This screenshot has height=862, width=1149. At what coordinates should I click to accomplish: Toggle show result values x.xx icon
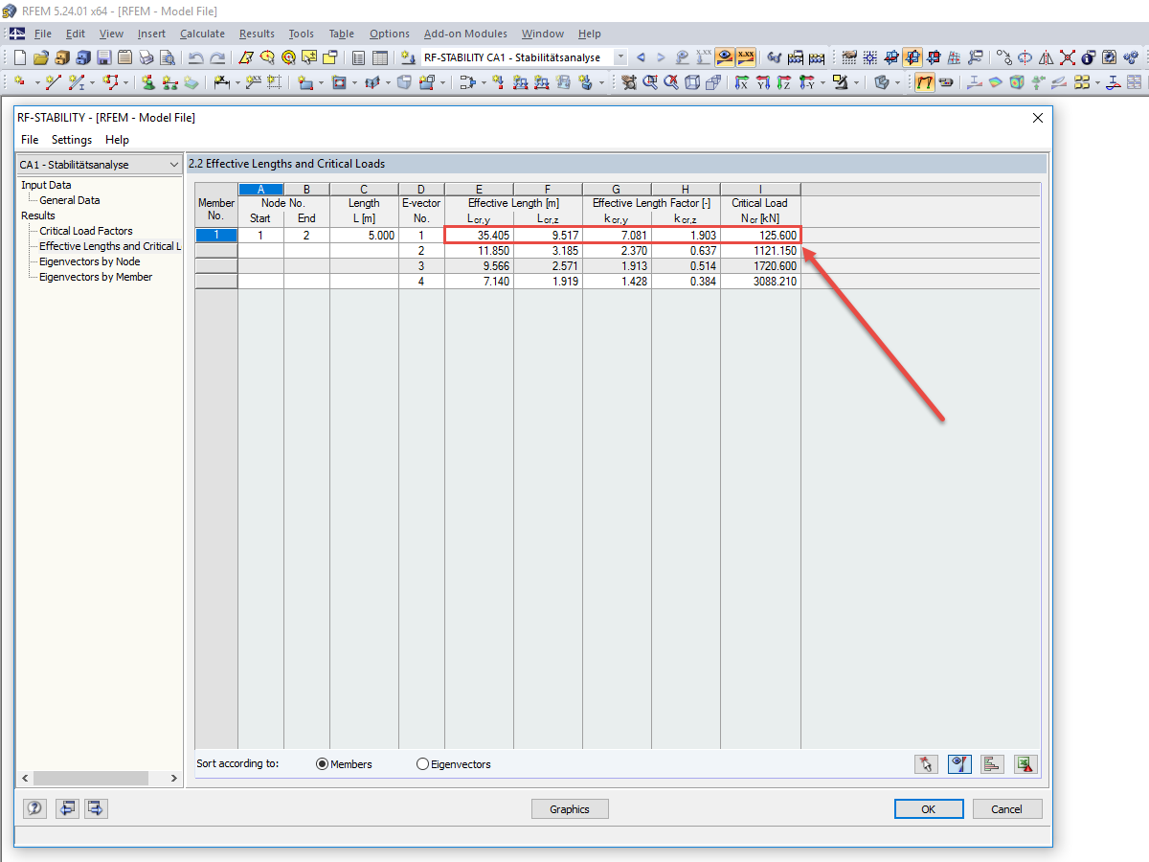pos(746,57)
